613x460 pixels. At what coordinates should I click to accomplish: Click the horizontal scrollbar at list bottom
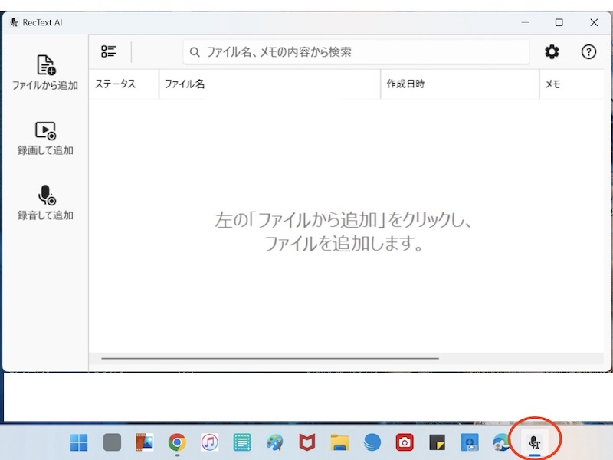coord(270,358)
